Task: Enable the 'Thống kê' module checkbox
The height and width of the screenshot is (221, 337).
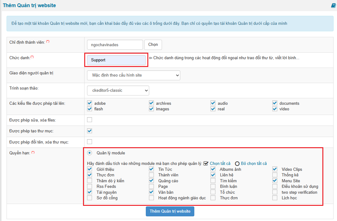Action: [x=275, y=175]
